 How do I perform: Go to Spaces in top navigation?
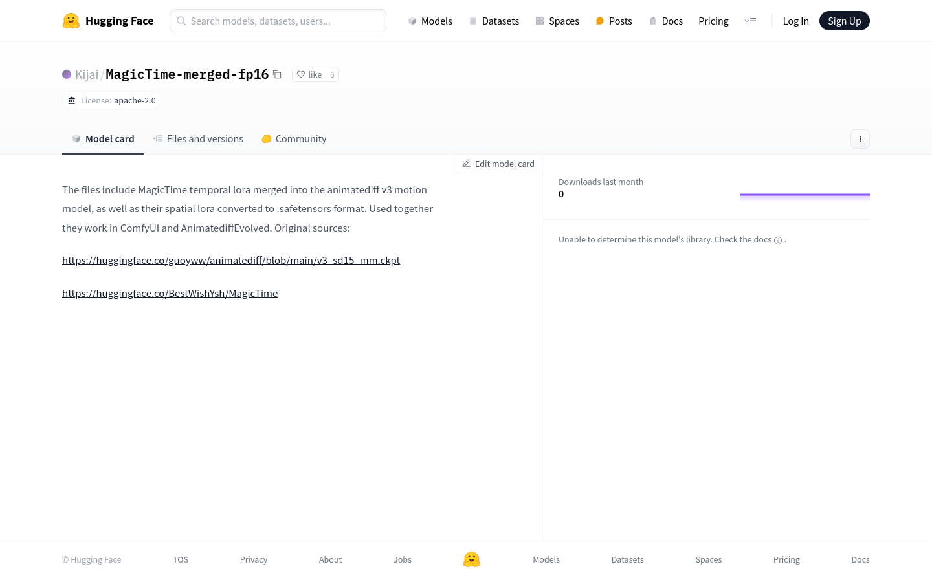tap(557, 21)
